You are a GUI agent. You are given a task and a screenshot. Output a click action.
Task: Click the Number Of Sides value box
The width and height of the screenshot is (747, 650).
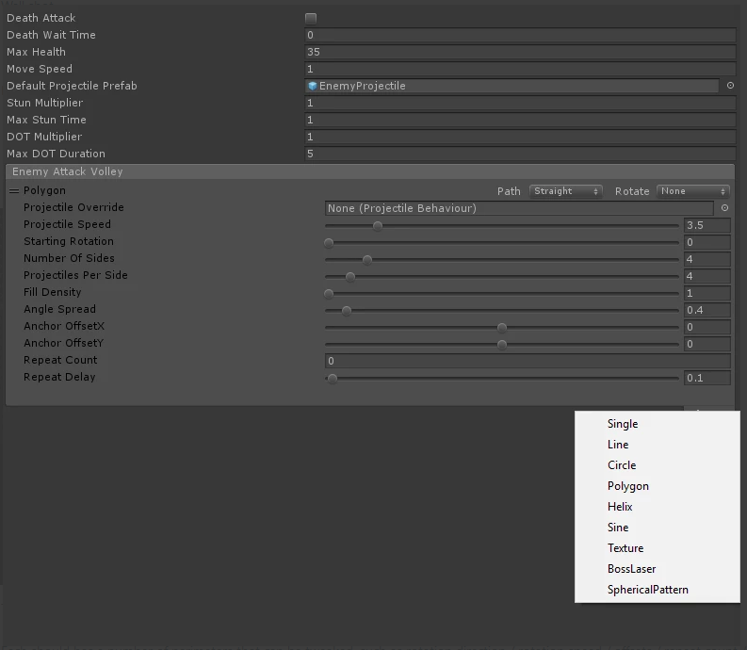pos(707,259)
